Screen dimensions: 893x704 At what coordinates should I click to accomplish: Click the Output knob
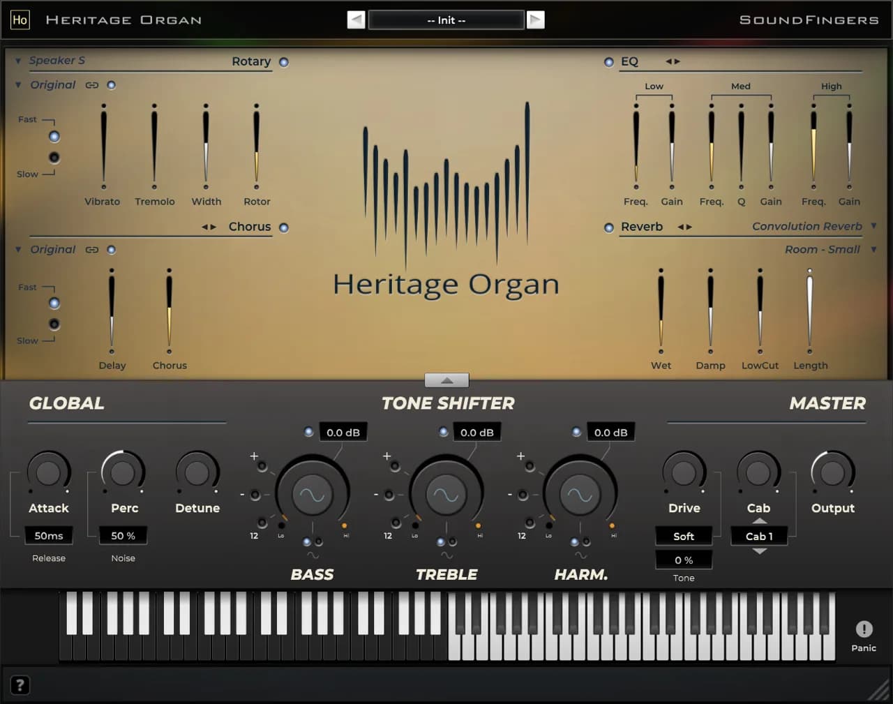832,473
